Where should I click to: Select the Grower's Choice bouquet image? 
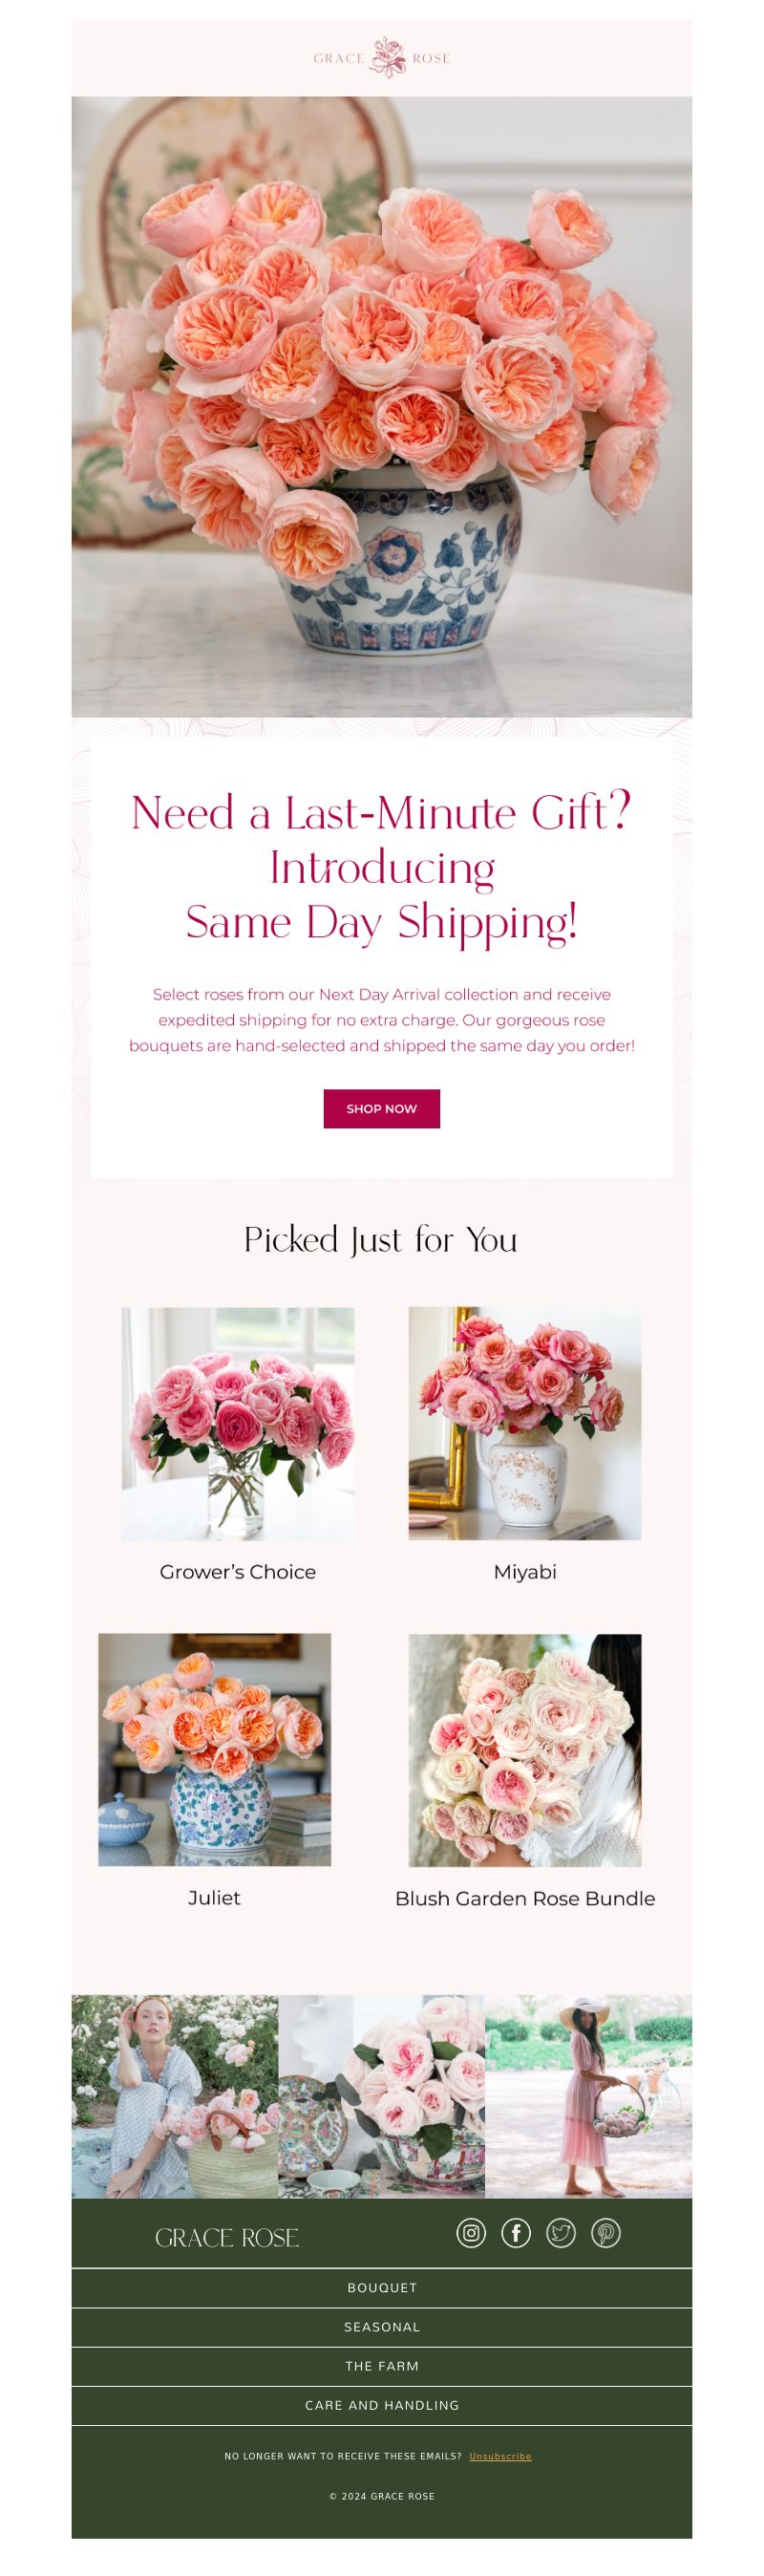click(x=238, y=1423)
